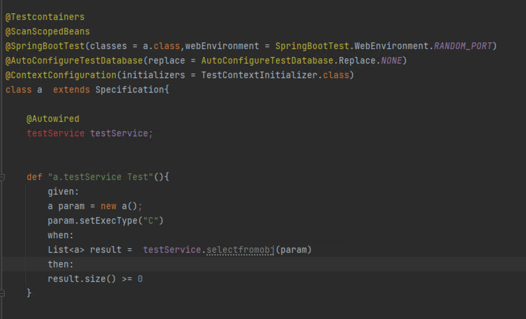Screen dimensions: 526x319
Task: Click the def keyword
Action: coord(34,177)
